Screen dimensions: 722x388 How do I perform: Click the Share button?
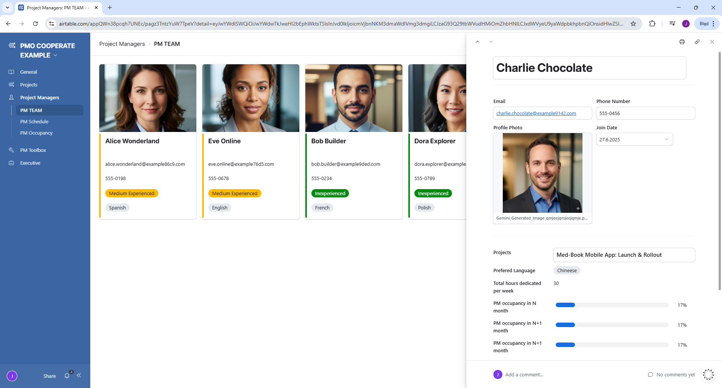49,376
